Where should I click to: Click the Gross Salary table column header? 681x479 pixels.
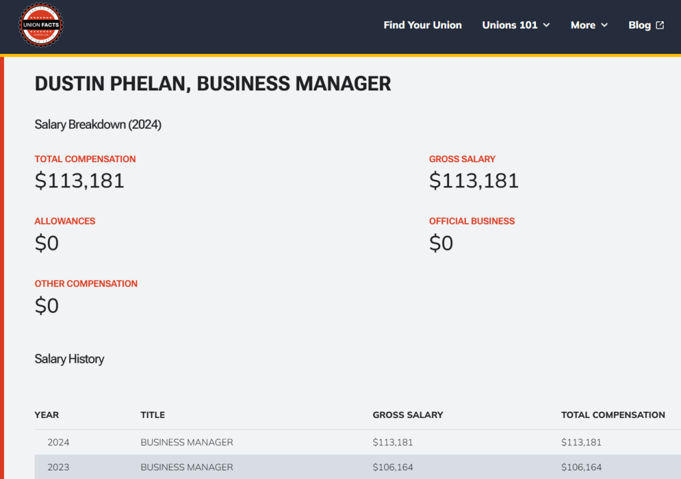click(x=408, y=415)
